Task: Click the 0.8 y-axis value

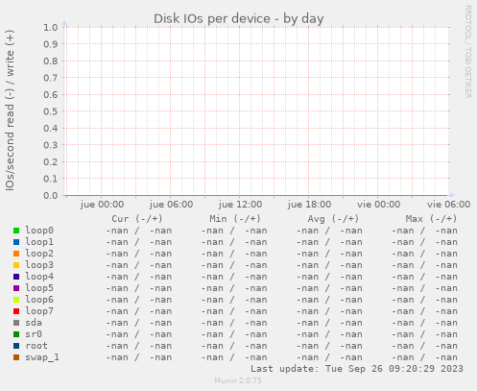Action: coord(51,61)
